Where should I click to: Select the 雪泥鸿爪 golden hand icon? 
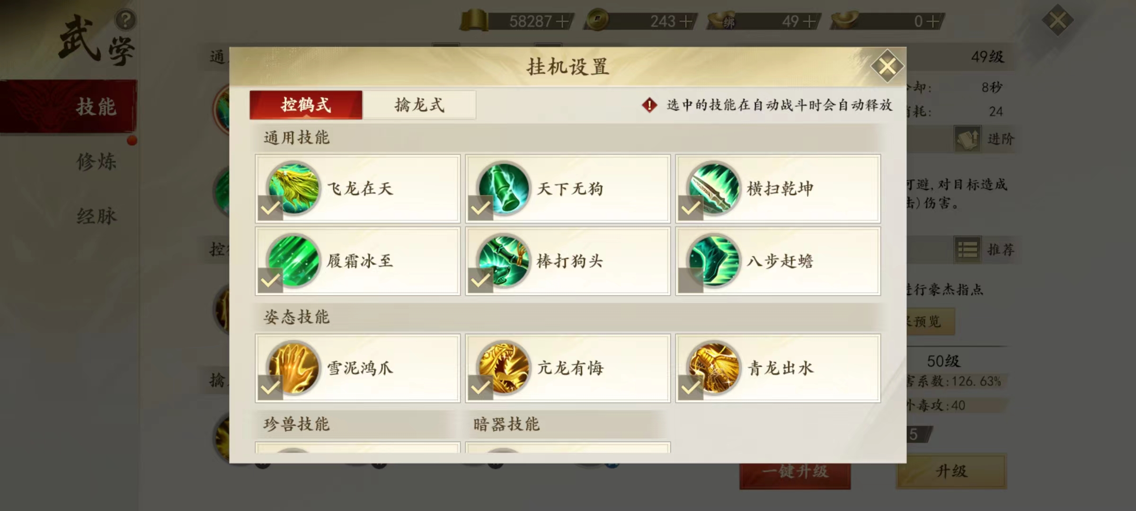(x=293, y=368)
